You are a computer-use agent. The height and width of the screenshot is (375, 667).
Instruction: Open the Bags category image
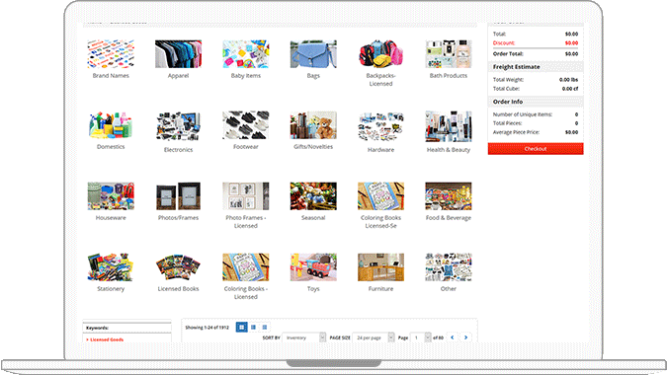[313, 54]
